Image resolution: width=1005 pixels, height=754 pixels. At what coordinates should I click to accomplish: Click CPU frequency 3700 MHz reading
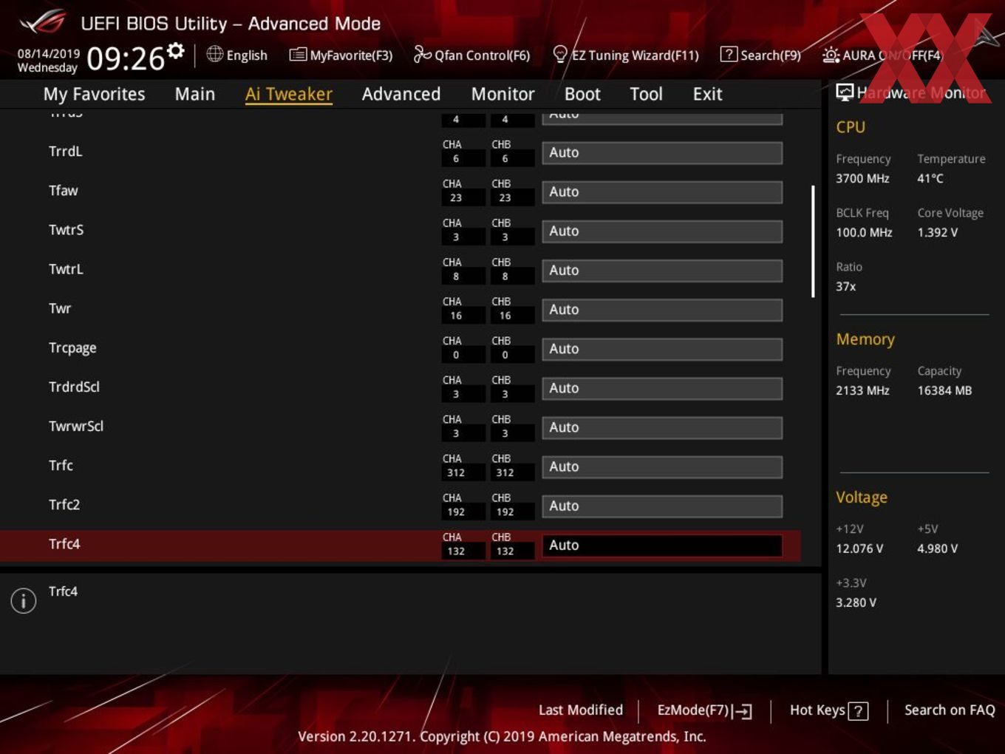[x=862, y=178]
